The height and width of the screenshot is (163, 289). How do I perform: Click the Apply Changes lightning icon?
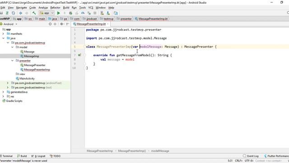65,13
